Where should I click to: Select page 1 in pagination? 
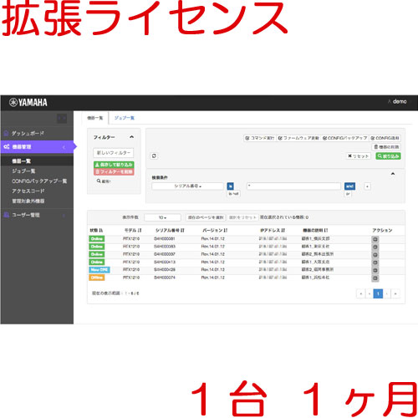(378, 293)
